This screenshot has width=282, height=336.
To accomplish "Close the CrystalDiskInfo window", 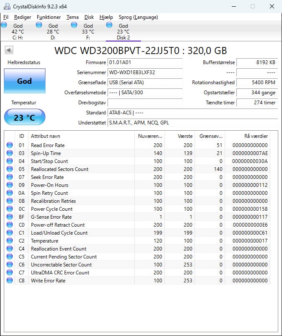I will pyautogui.click(x=272, y=6).
